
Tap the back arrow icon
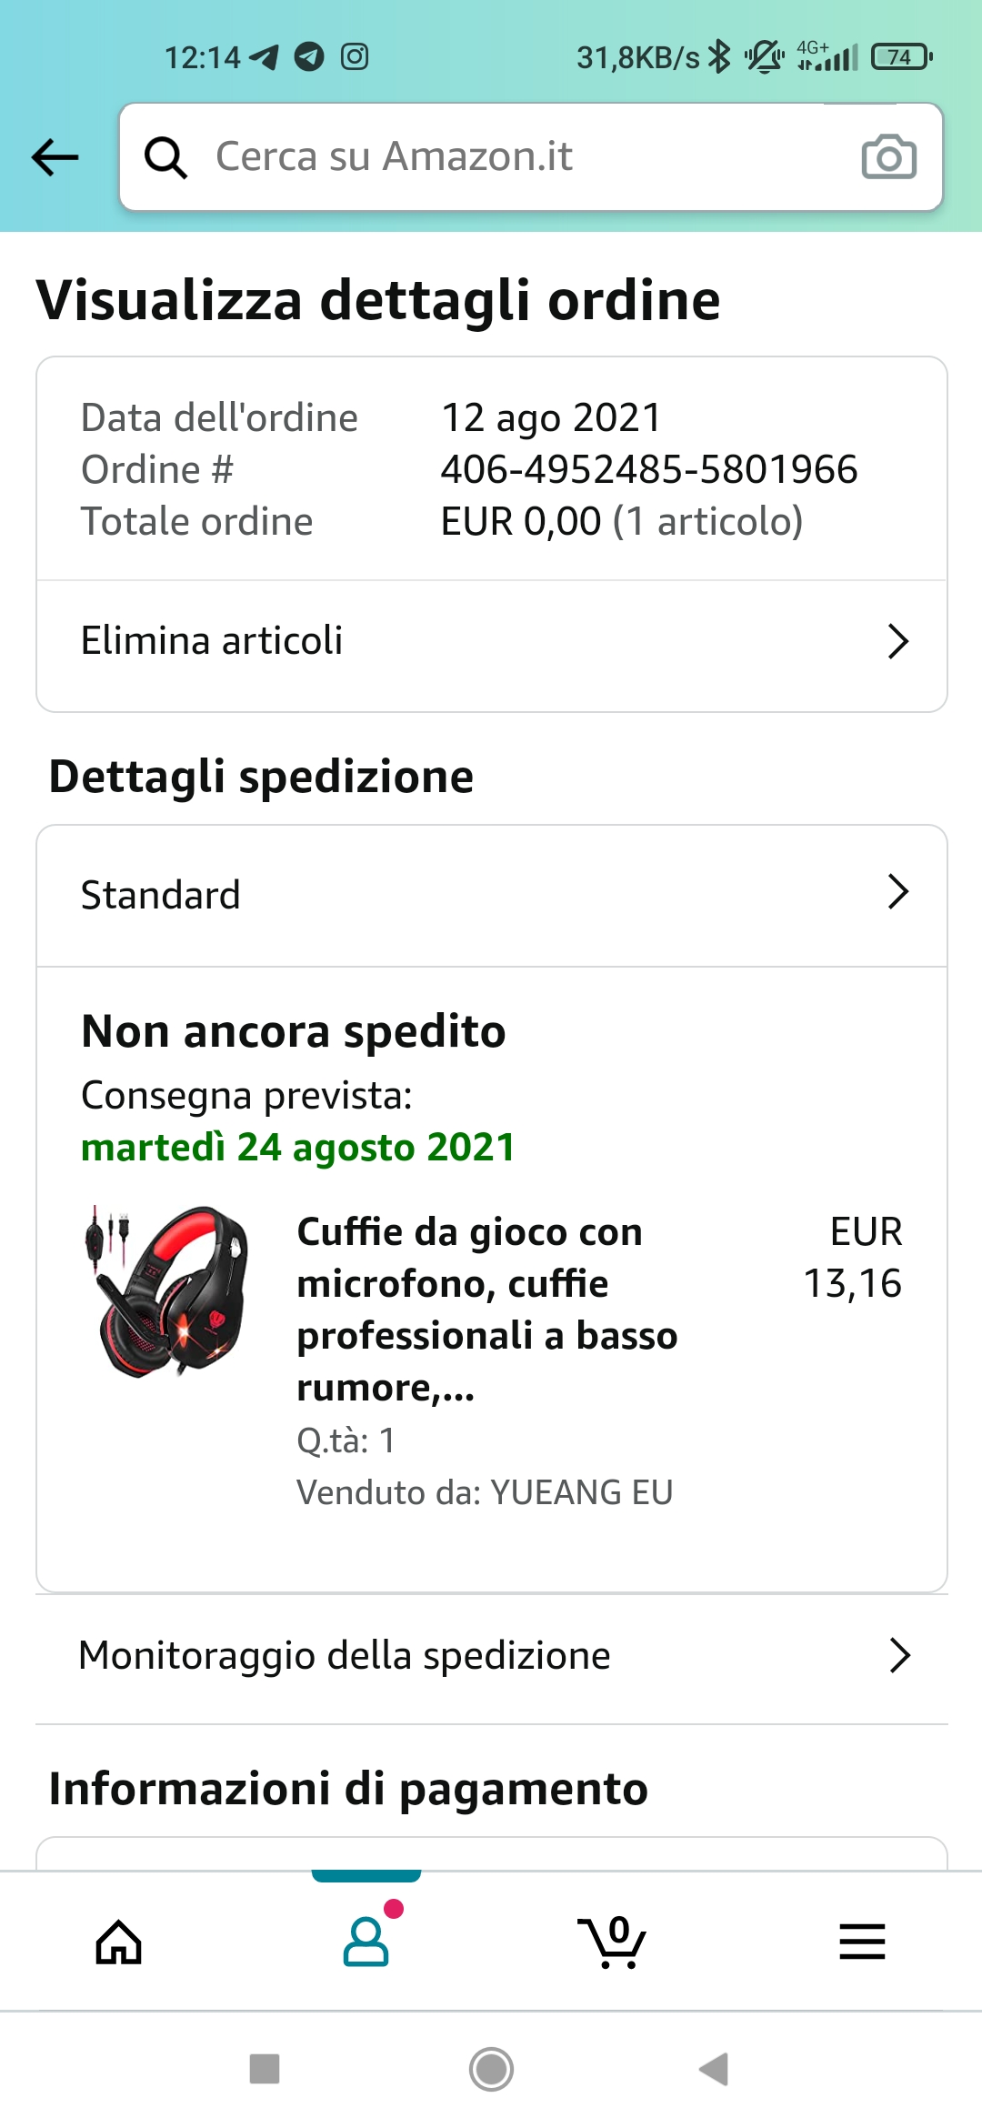click(55, 157)
